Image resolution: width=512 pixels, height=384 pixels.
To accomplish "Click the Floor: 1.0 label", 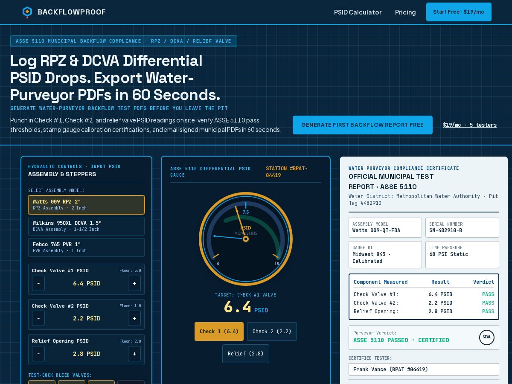I will 130,306.
